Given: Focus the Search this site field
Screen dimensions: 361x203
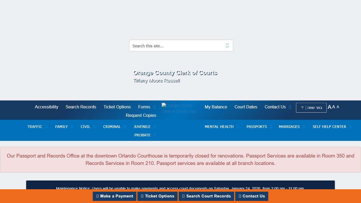Looking at the screenshot, I should tap(176, 46).
